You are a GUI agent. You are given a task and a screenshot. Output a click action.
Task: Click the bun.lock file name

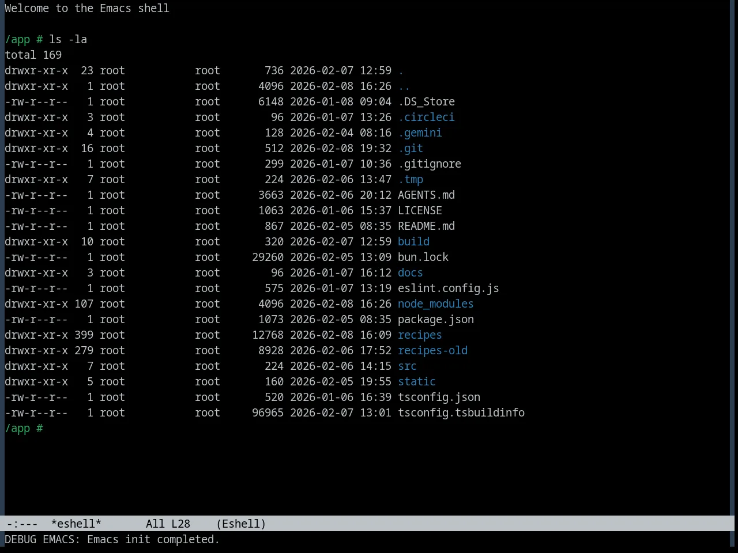(x=423, y=257)
